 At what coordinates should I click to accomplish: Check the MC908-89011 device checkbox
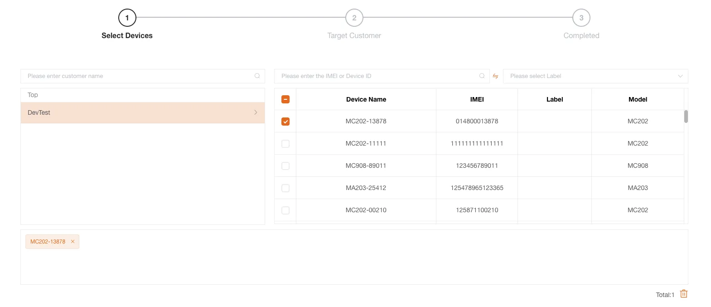[x=285, y=166]
